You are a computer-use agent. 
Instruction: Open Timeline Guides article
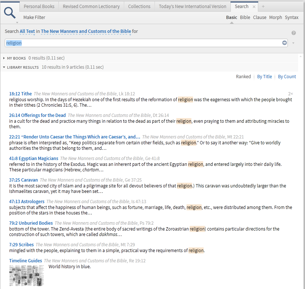point(26,261)
